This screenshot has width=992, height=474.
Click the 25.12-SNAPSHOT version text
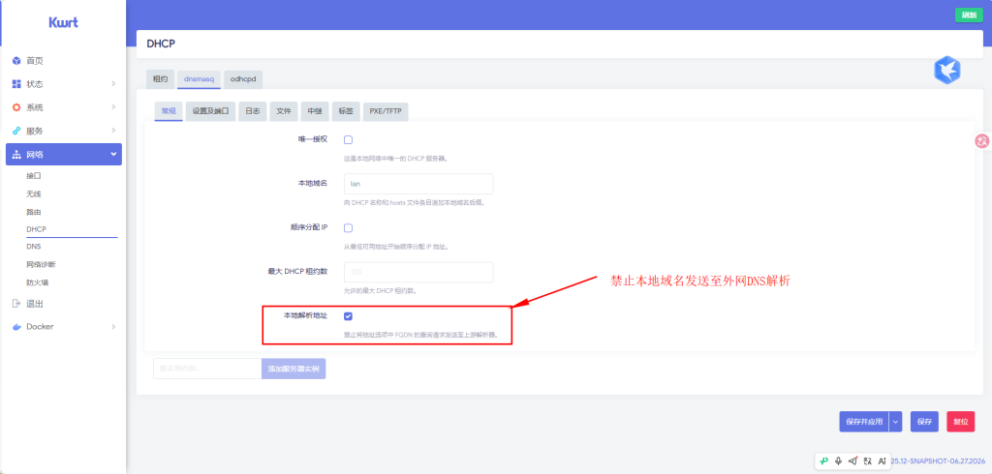coord(939,461)
